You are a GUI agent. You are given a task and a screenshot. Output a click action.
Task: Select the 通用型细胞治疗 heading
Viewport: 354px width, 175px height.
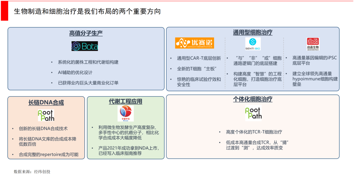pos(252,32)
